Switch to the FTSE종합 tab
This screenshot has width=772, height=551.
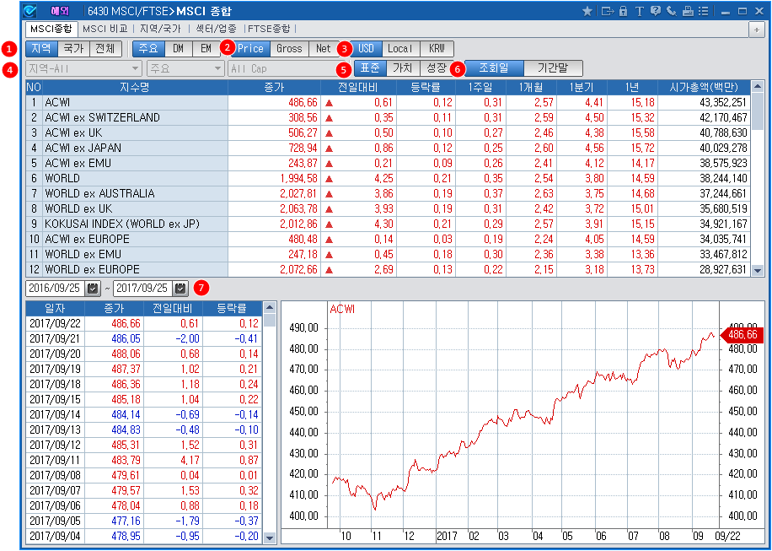click(269, 29)
